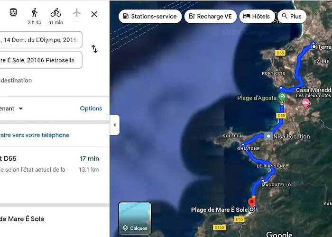The height and width of the screenshot is (237, 332).
Task: Edit the Dom. de L'Olympe origin field
Action: [x=41, y=40]
